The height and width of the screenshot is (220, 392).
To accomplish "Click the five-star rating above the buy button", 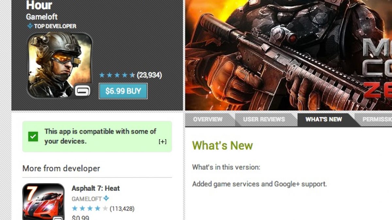I will [x=117, y=75].
